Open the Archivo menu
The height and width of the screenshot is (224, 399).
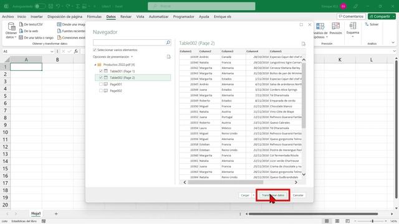[8, 17]
